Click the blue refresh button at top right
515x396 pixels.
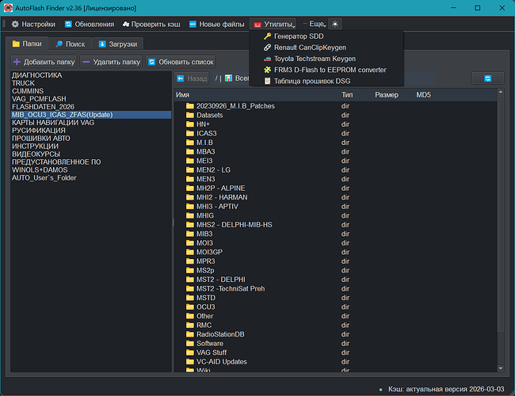pyautogui.click(x=487, y=78)
